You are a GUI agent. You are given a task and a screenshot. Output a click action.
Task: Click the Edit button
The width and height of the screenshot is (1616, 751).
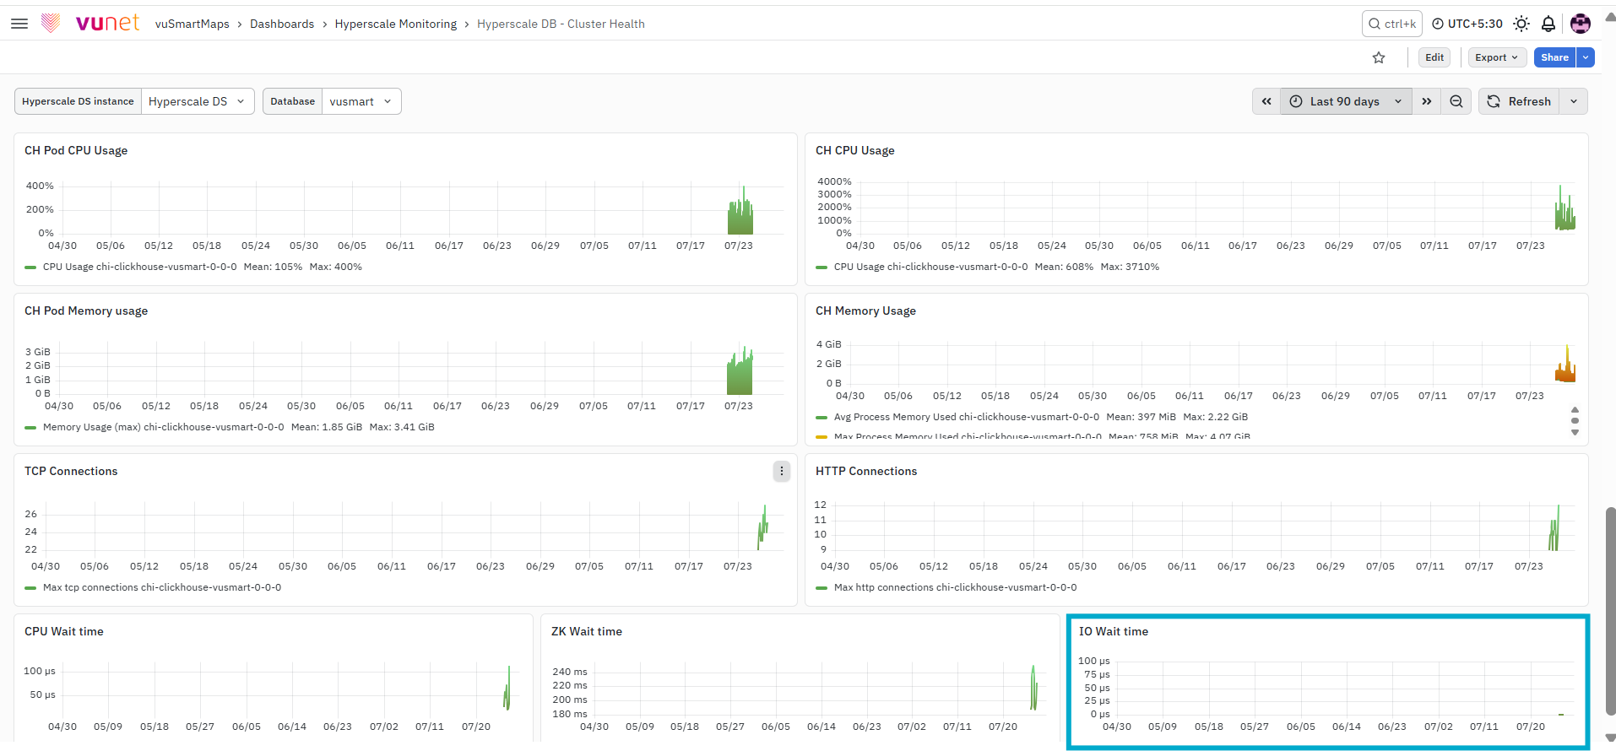tap(1434, 57)
